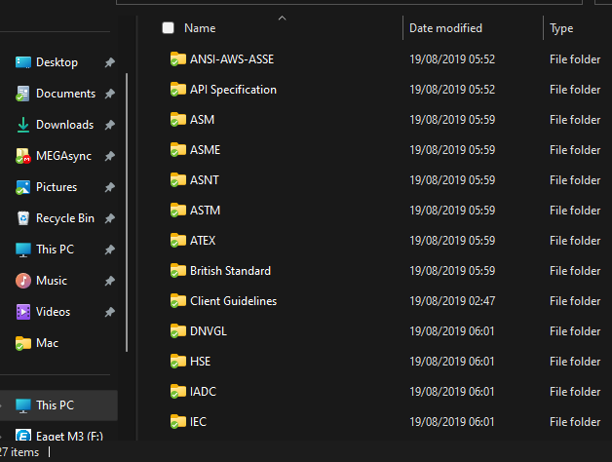The height and width of the screenshot is (462, 612).
Task: Click the folder icon of British Standard
Action: pos(178,271)
